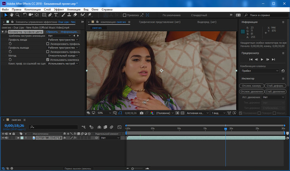Select the Eraser tool
The width and height of the screenshot is (290, 171).
point(75,15)
